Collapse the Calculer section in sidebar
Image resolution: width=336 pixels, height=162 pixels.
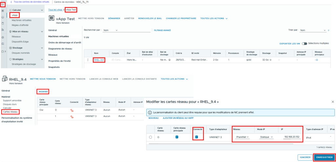(42, 10)
